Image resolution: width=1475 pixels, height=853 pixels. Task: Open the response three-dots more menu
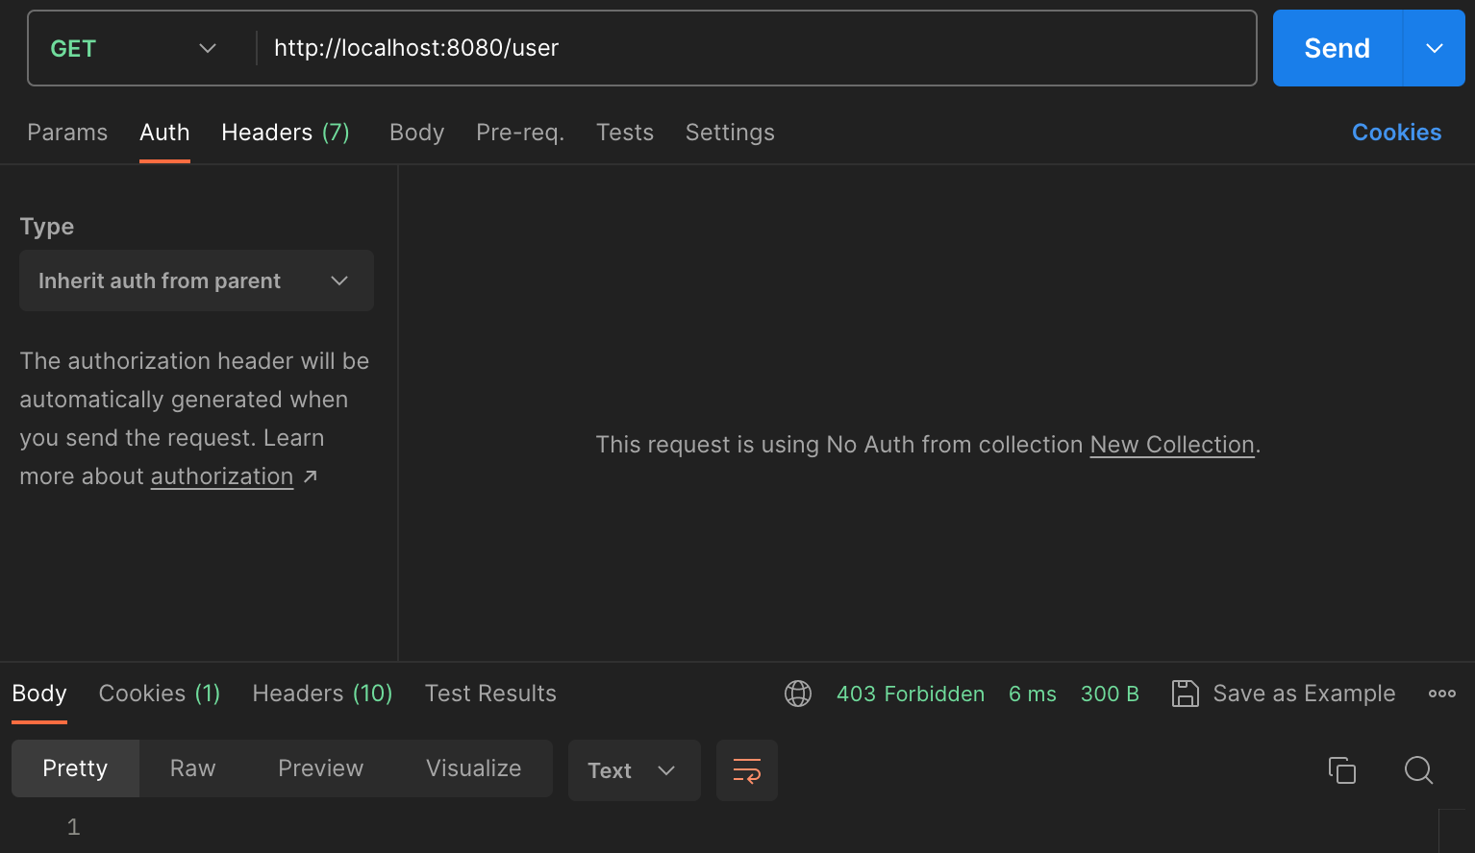(x=1441, y=694)
